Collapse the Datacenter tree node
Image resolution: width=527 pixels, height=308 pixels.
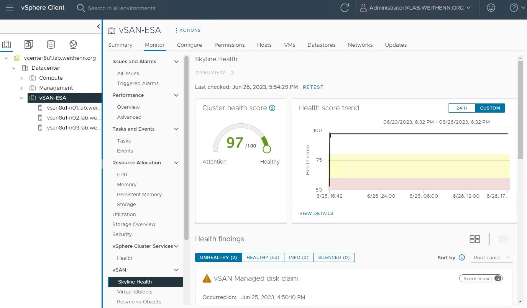click(x=14, y=68)
